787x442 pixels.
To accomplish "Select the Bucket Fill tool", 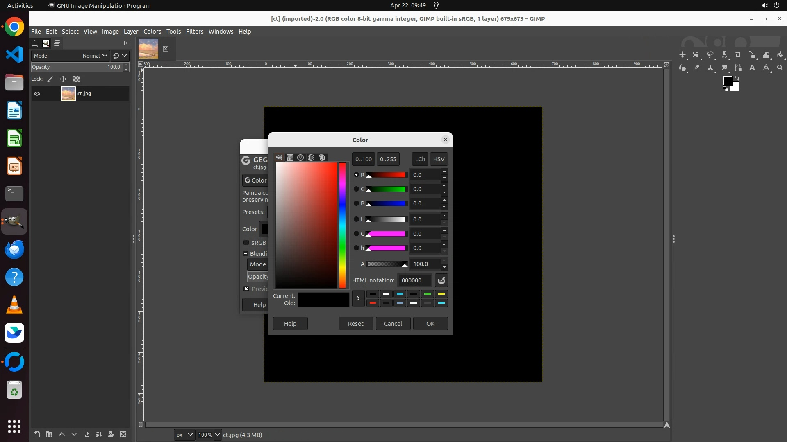I will 780,55.
